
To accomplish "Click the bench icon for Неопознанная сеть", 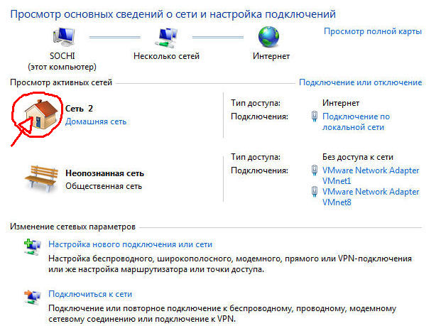I will tap(41, 178).
